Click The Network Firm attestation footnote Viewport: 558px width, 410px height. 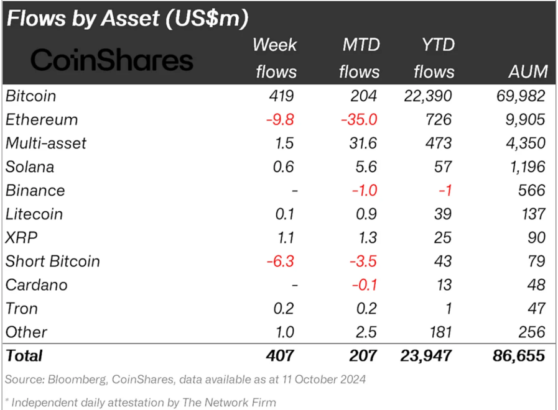(x=143, y=402)
